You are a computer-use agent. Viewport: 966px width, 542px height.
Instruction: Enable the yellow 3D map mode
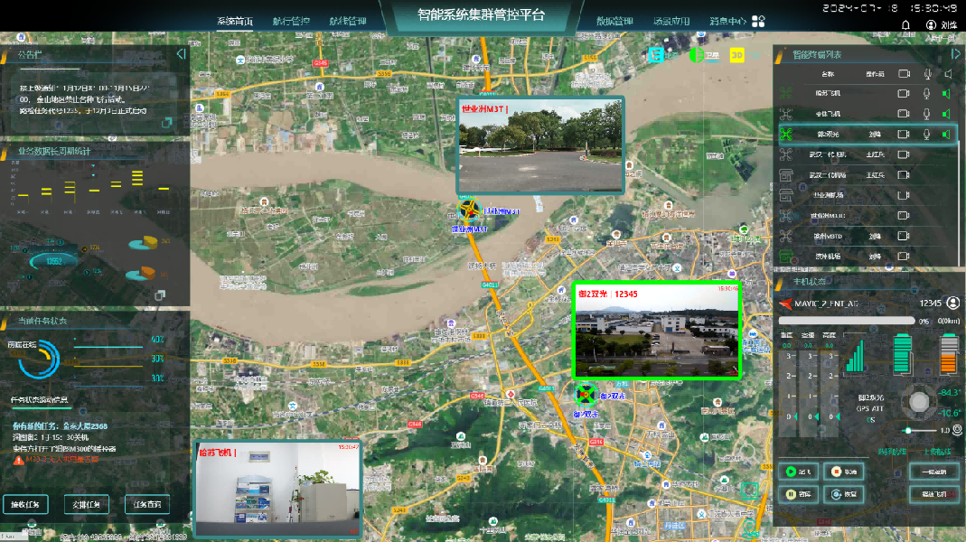click(736, 55)
